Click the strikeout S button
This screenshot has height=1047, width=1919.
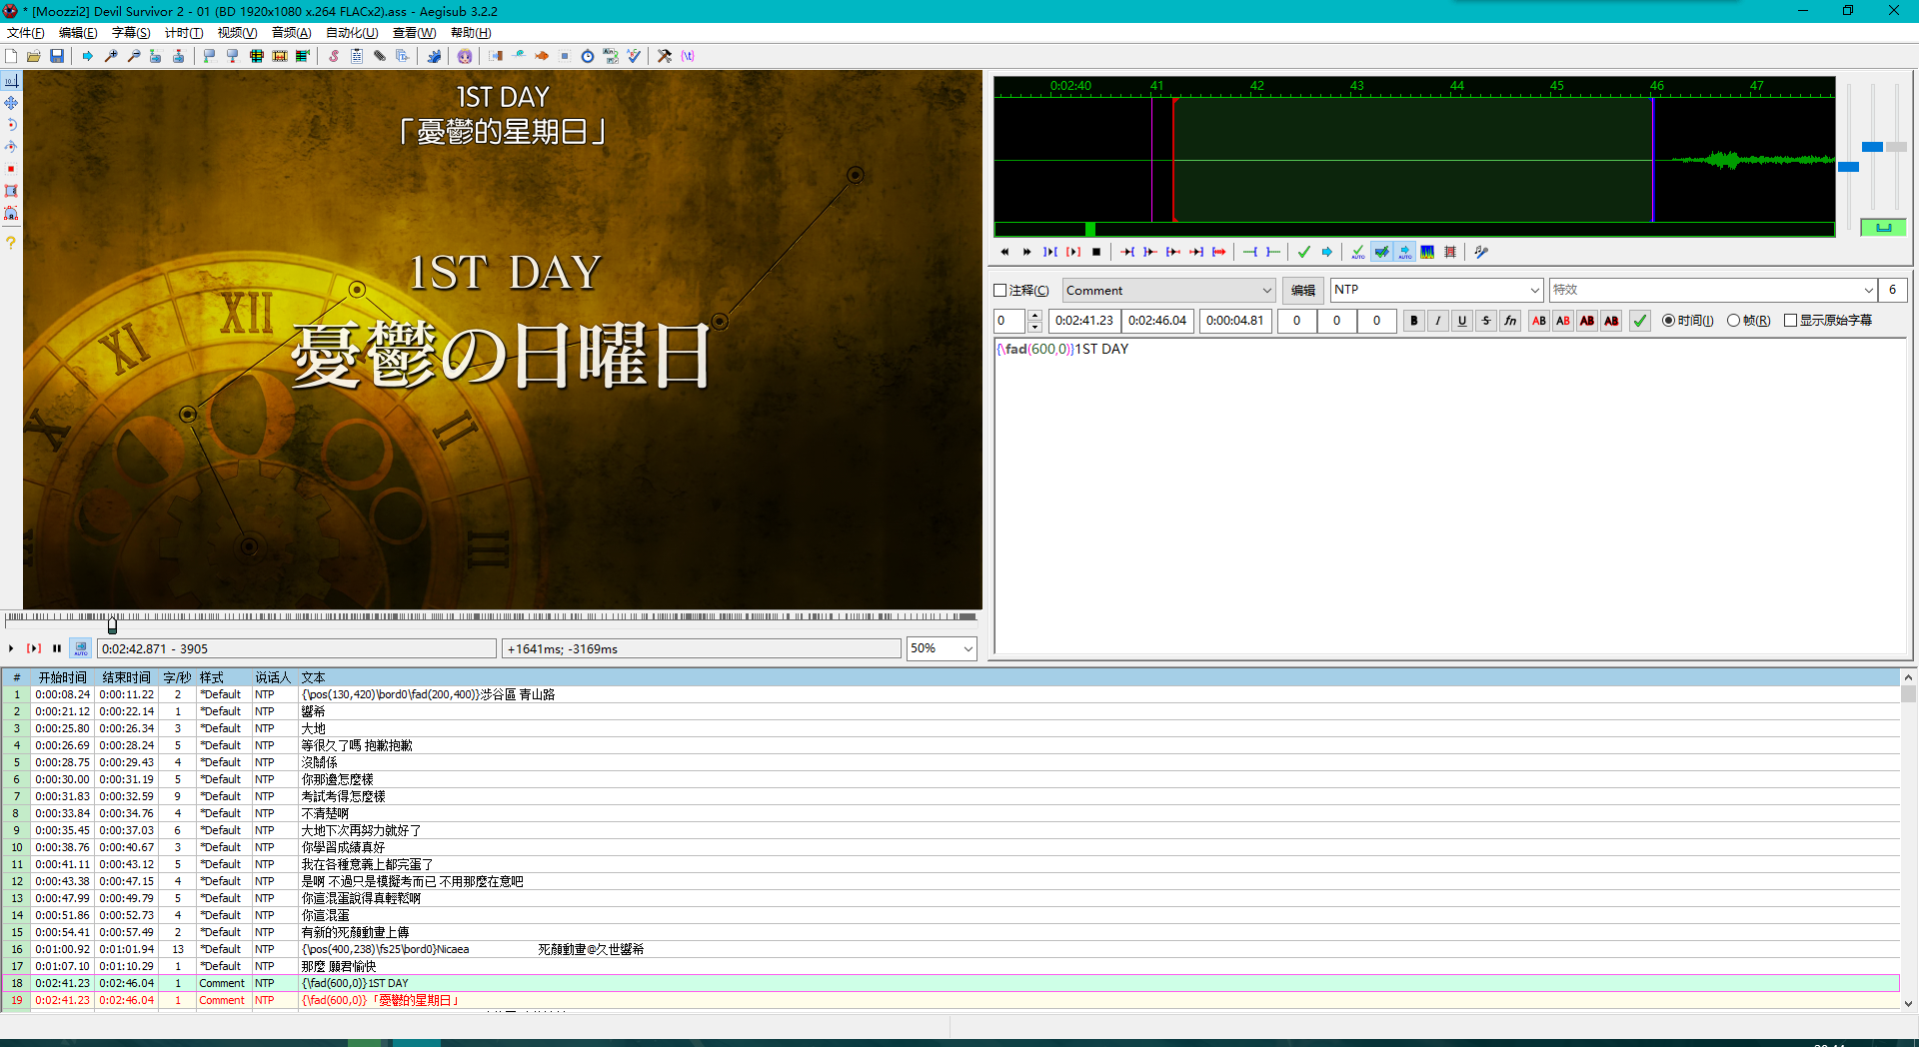pos(1486,321)
